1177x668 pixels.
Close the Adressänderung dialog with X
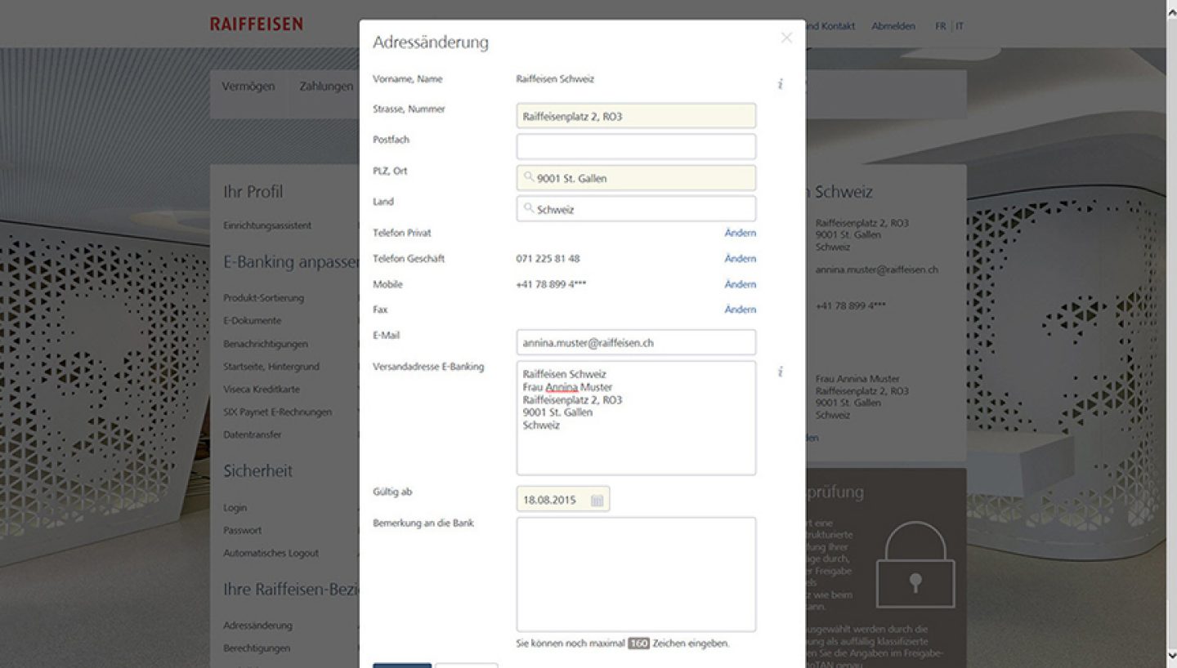786,38
